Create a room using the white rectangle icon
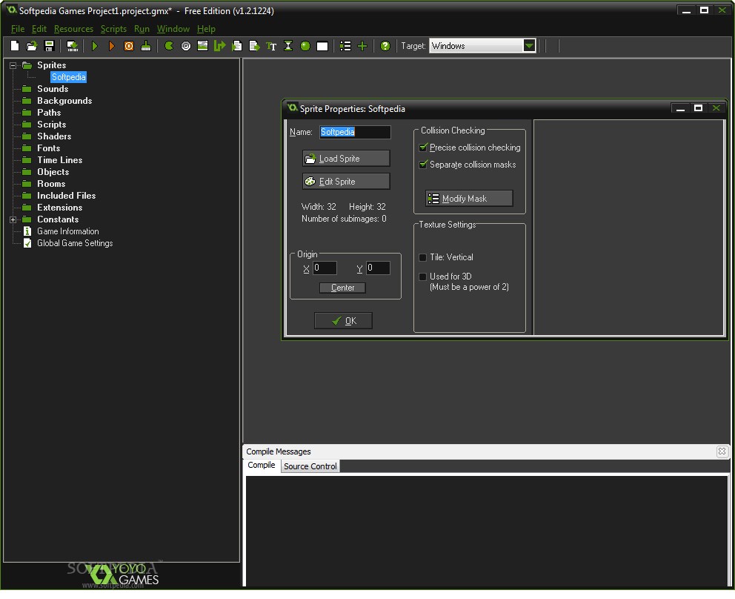This screenshot has width=735, height=599. [x=322, y=46]
